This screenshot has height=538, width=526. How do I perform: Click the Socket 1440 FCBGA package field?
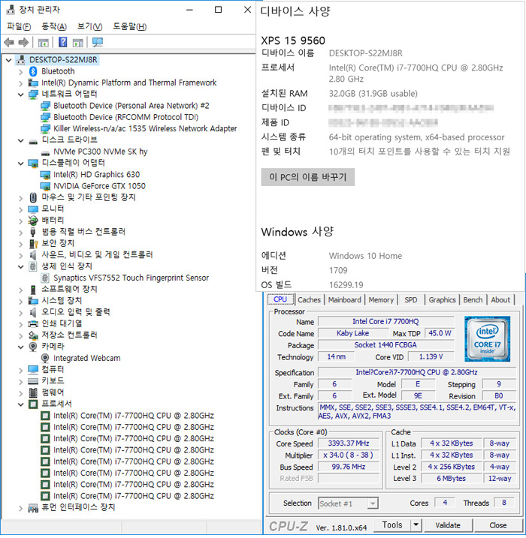[385, 345]
